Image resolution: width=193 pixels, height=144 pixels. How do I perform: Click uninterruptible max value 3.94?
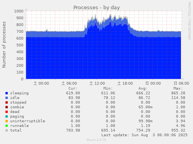tap(181, 121)
